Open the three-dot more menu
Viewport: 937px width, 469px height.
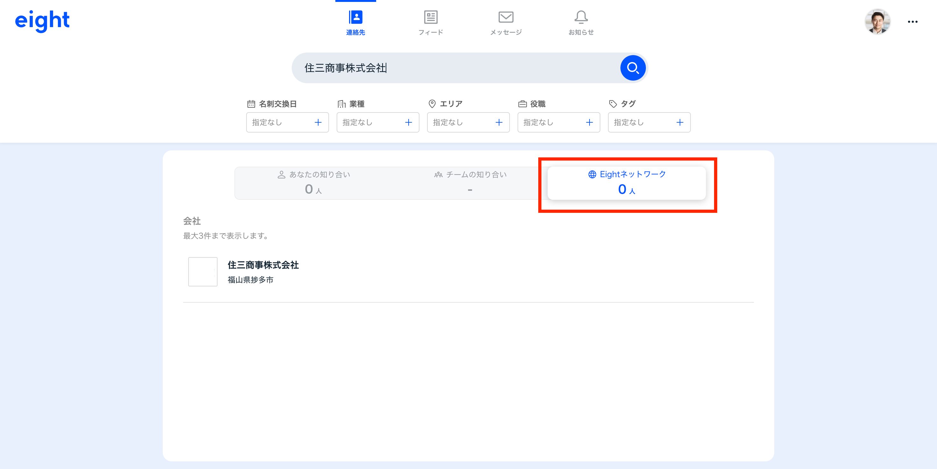click(912, 22)
